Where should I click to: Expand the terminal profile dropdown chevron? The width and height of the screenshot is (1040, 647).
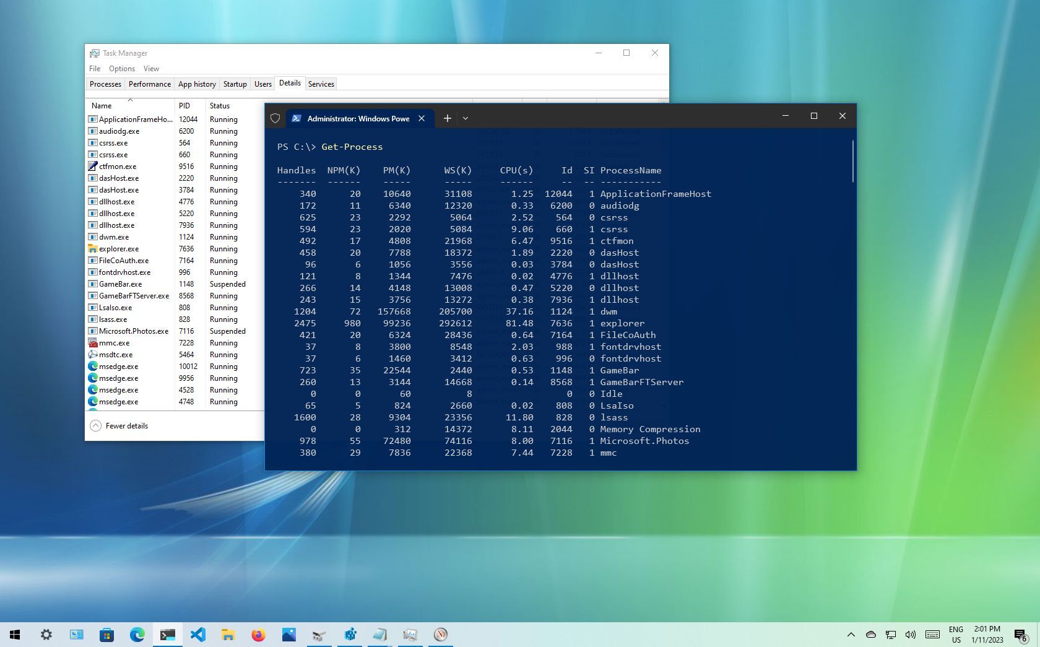466,118
